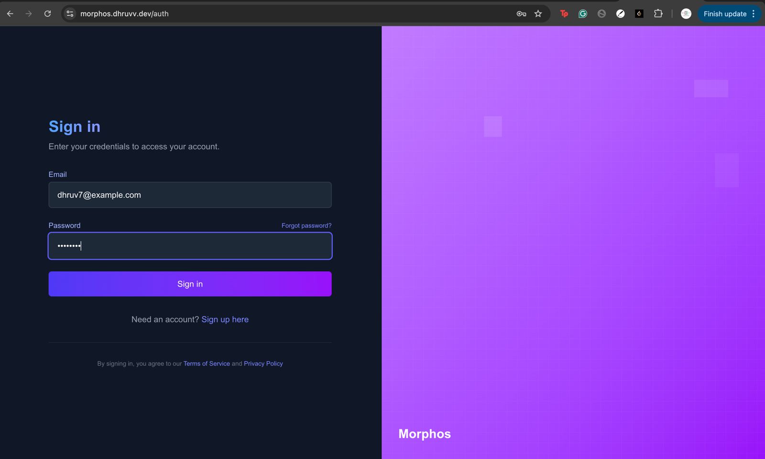Click the "By signing in, you agree to our" text

140,363
